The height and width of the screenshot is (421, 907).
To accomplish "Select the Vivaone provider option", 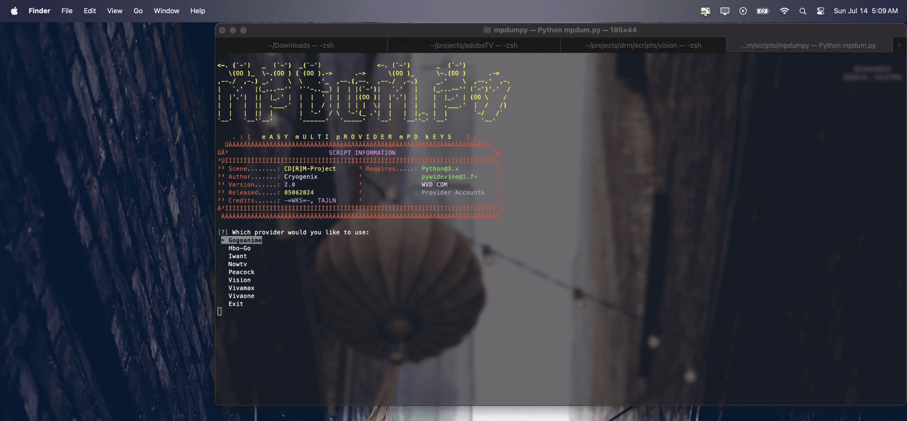I will pos(241,296).
